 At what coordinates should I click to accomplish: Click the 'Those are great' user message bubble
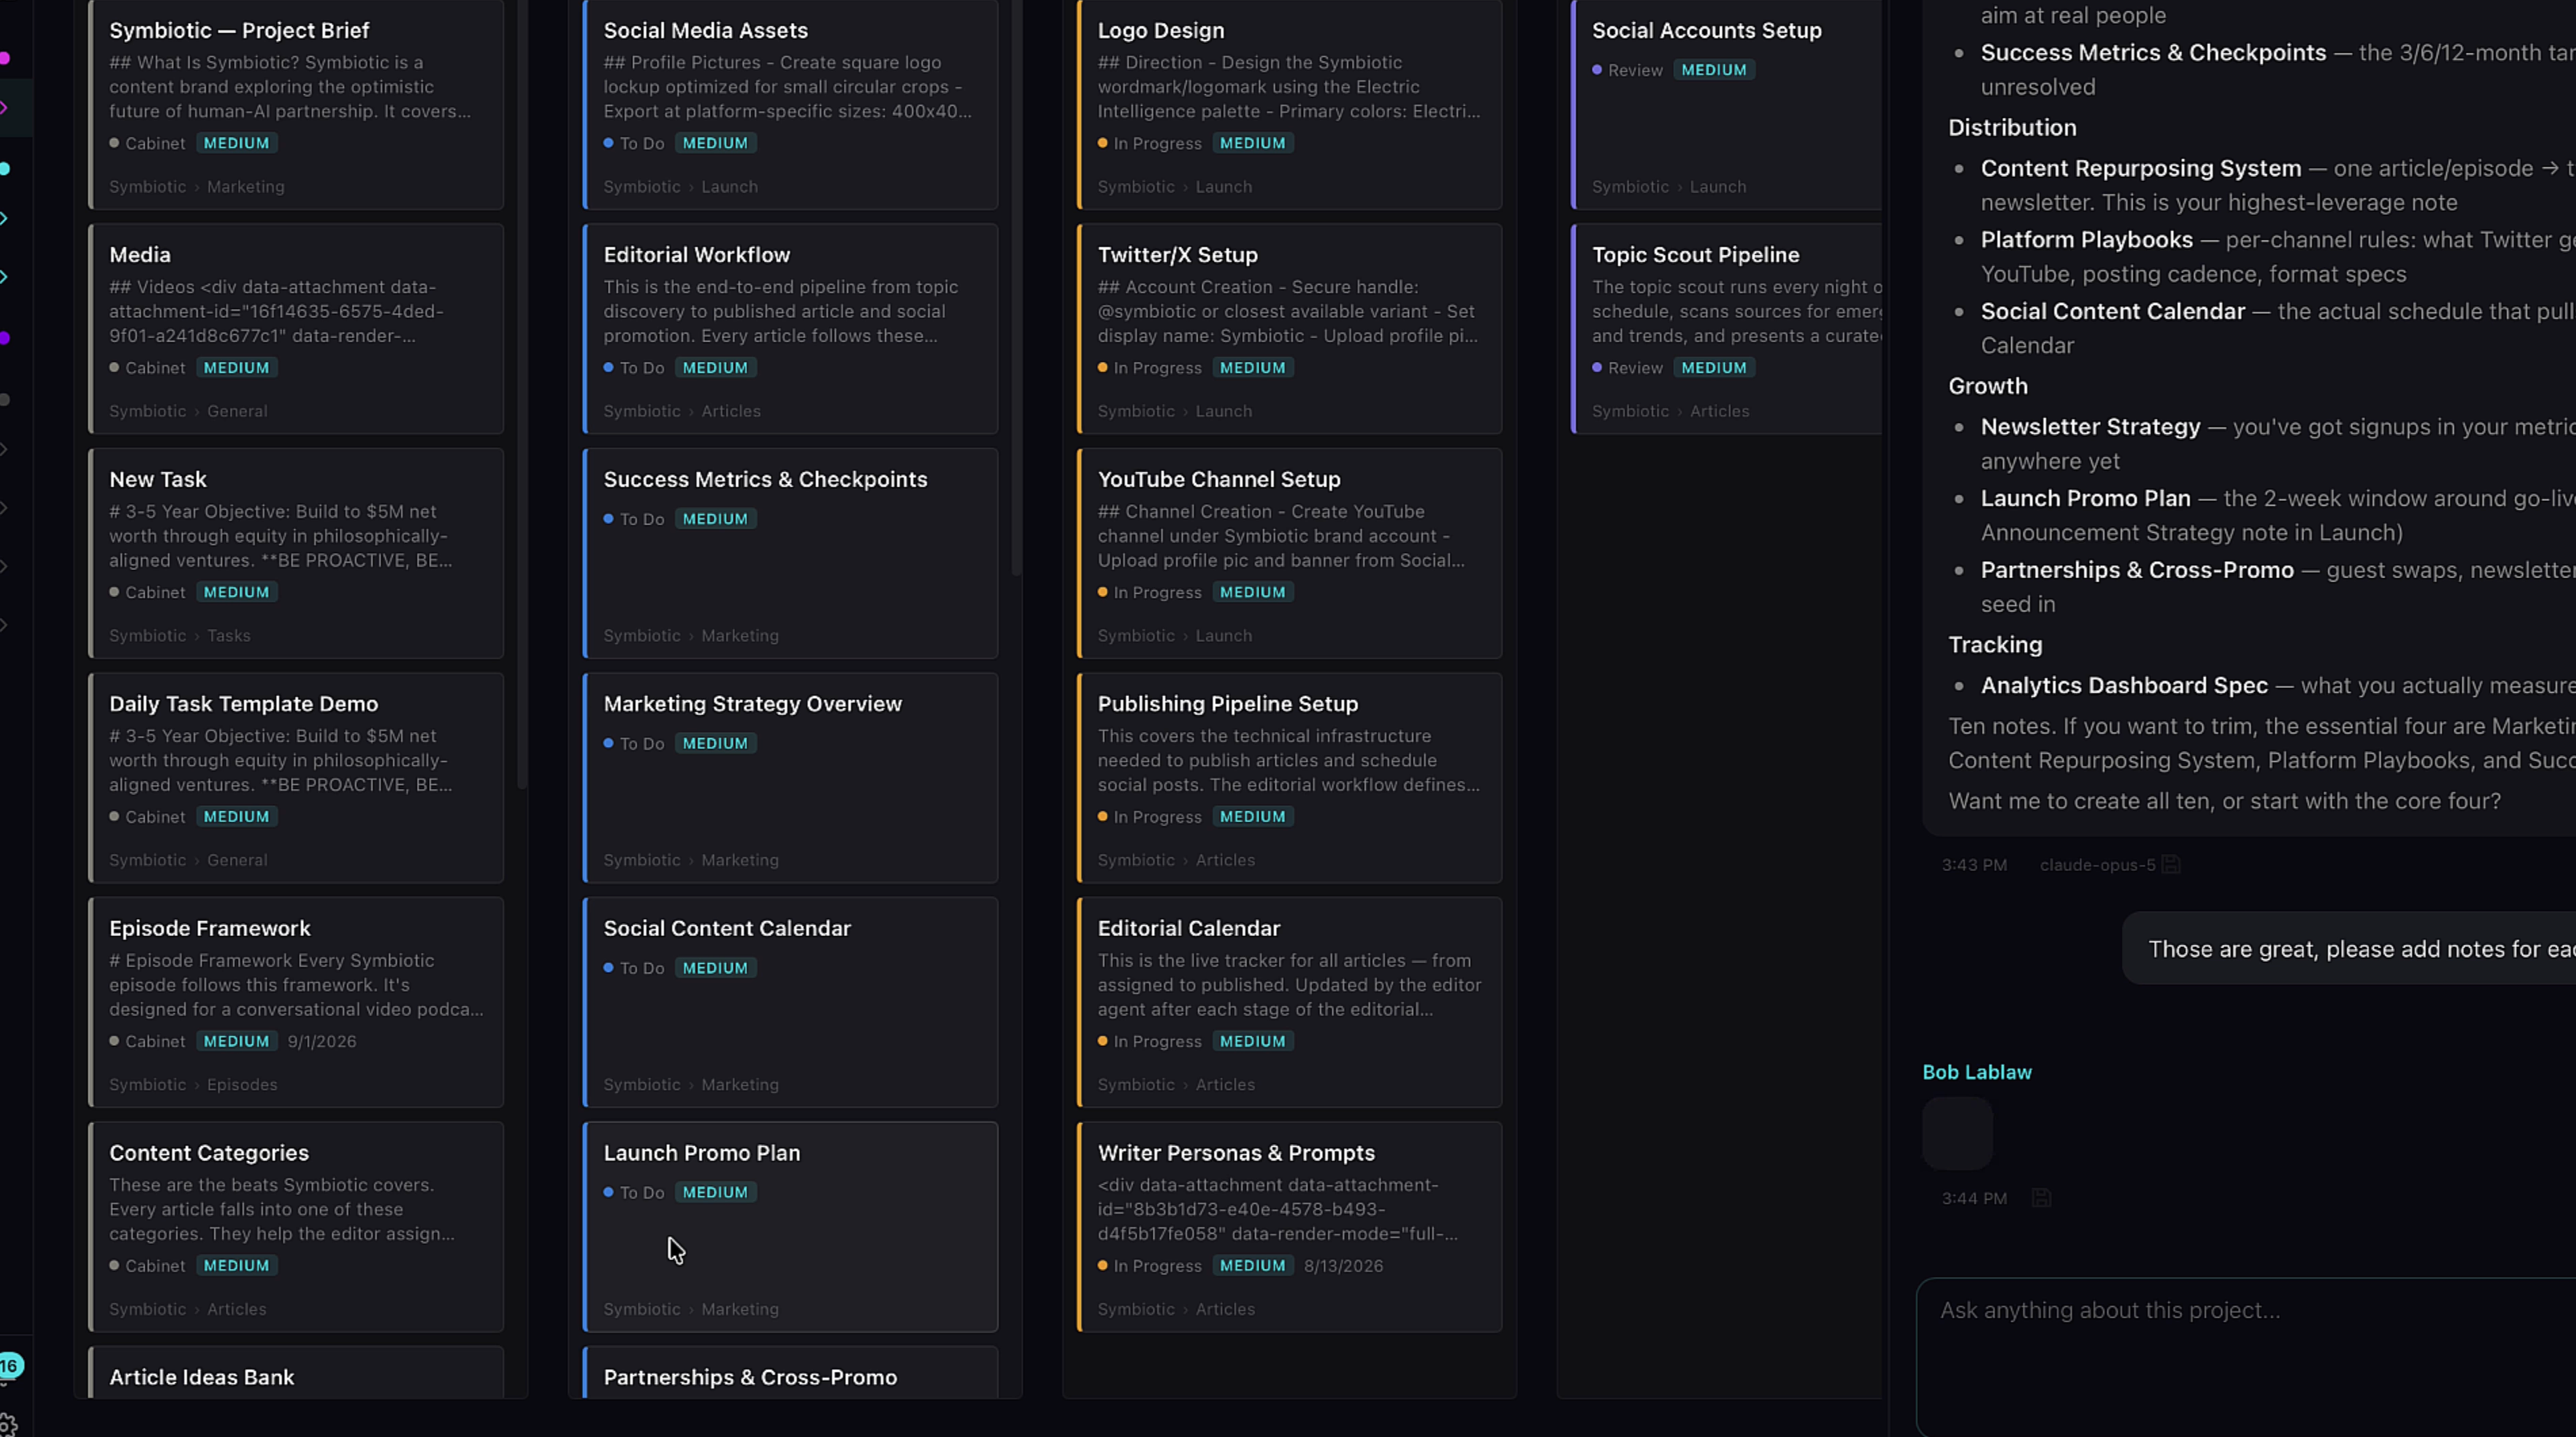point(2349,949)
